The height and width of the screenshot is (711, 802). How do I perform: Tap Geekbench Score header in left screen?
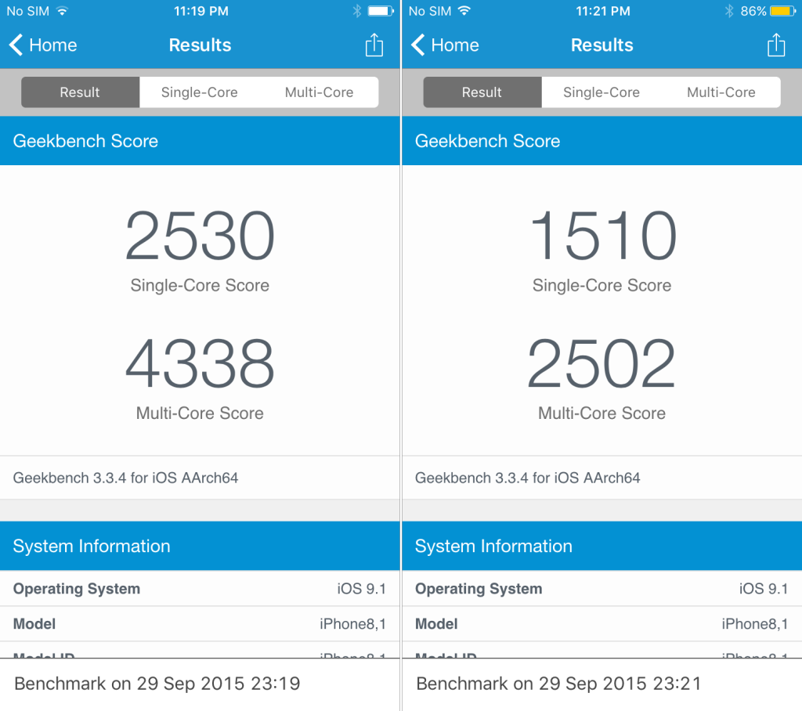200,141
